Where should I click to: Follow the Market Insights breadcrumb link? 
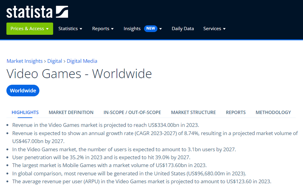[25, 61]
